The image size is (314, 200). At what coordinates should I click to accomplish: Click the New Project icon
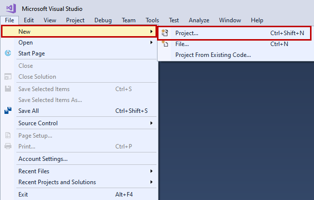click(165, 33)
